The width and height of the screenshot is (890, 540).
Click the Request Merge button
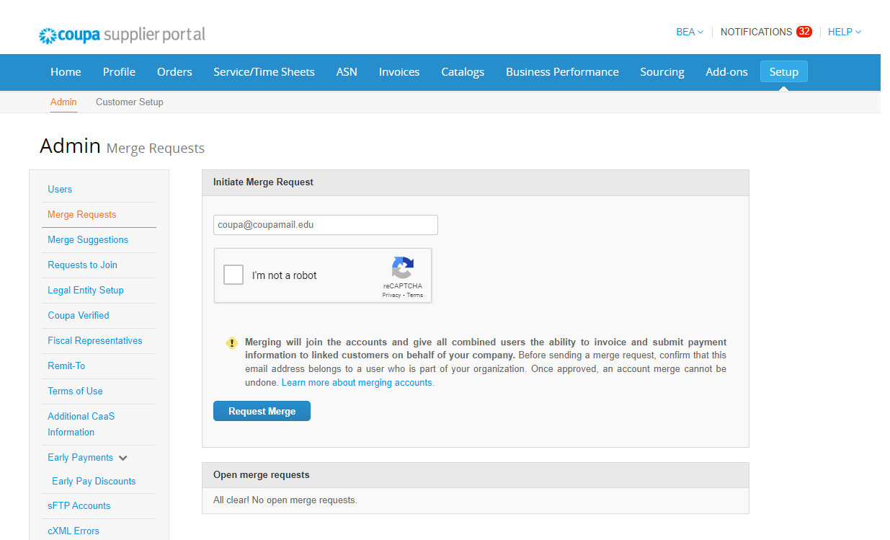click(x=262, y=411)
